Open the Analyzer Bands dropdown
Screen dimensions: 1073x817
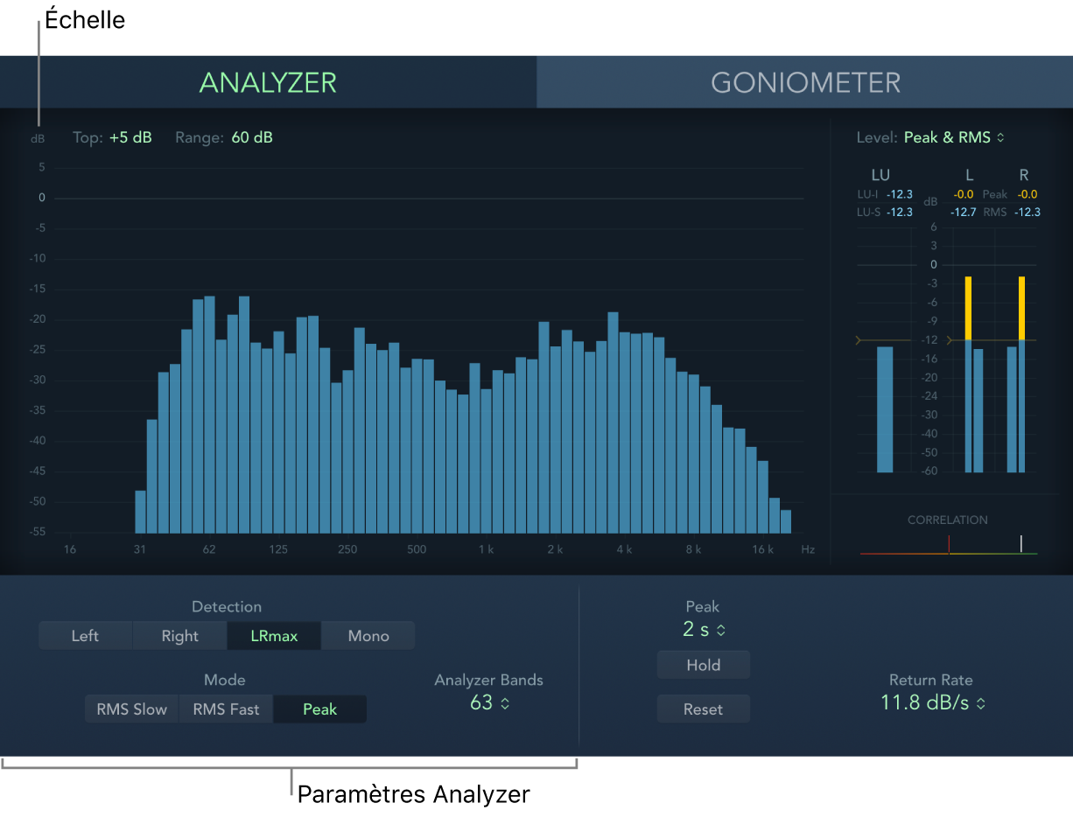[488, 702]
